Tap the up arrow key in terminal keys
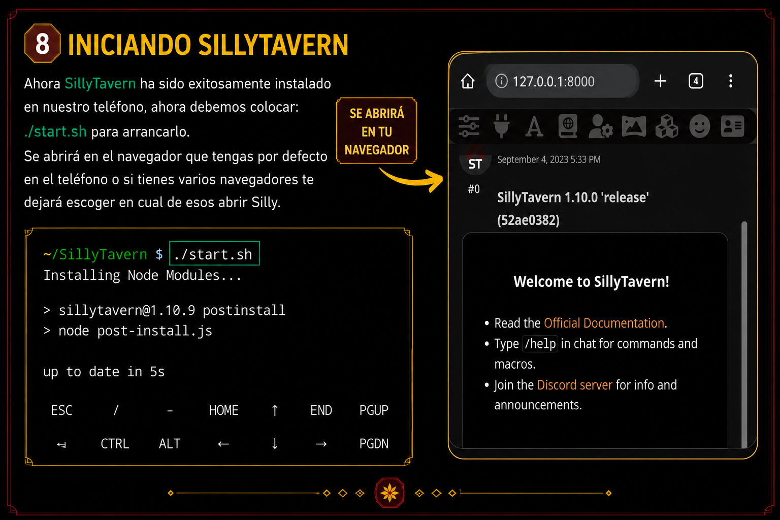Viewport: 780px width, 520px height. click(x=275, y=410)
